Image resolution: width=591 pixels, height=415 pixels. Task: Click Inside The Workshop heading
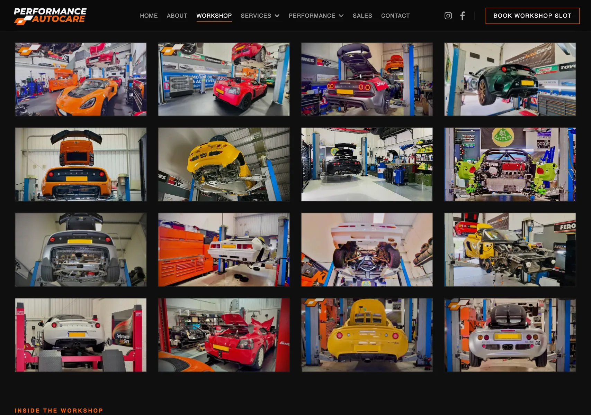click(59, 411)
